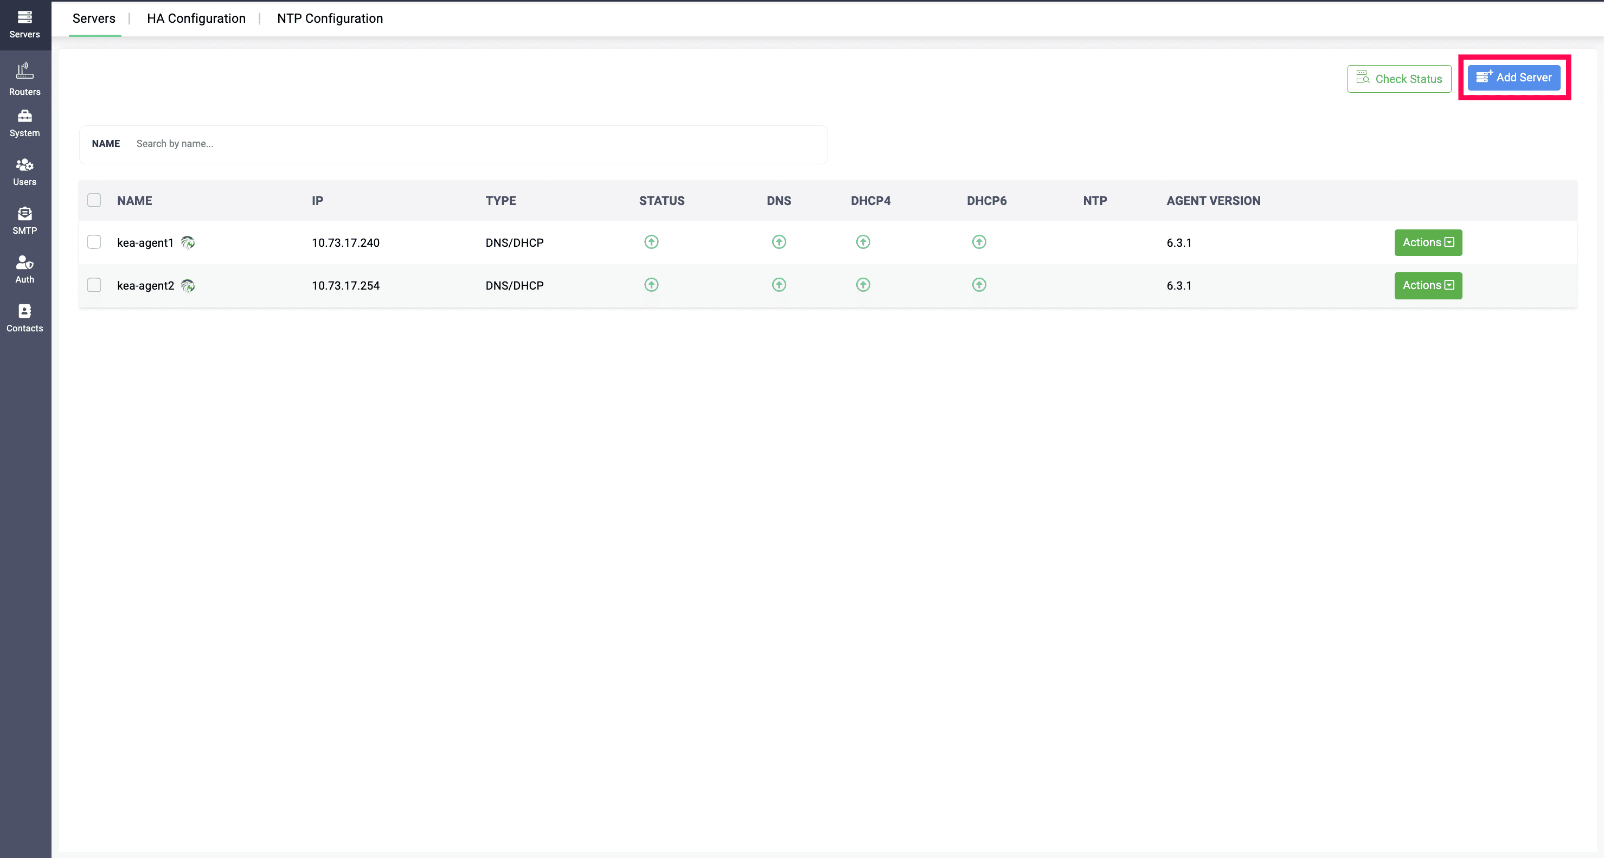Click the Check Status button

tap(1399, 79)
